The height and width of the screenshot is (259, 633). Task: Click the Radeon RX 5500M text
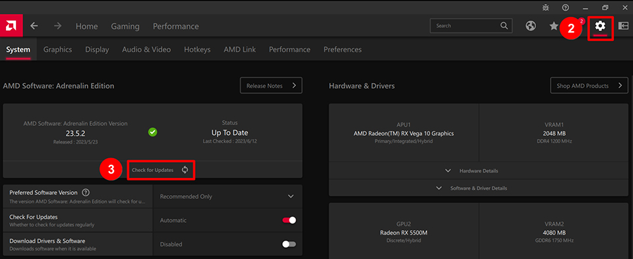404,233
